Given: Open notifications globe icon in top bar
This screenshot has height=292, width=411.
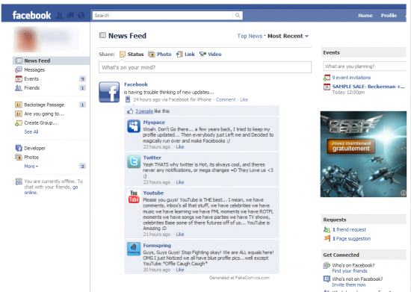Looking at the screenshot, I should coord(81,16).
